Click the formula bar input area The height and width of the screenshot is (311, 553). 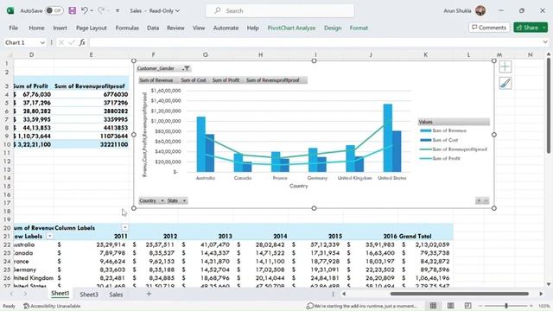pyautogui.click(x=315, y=42)
